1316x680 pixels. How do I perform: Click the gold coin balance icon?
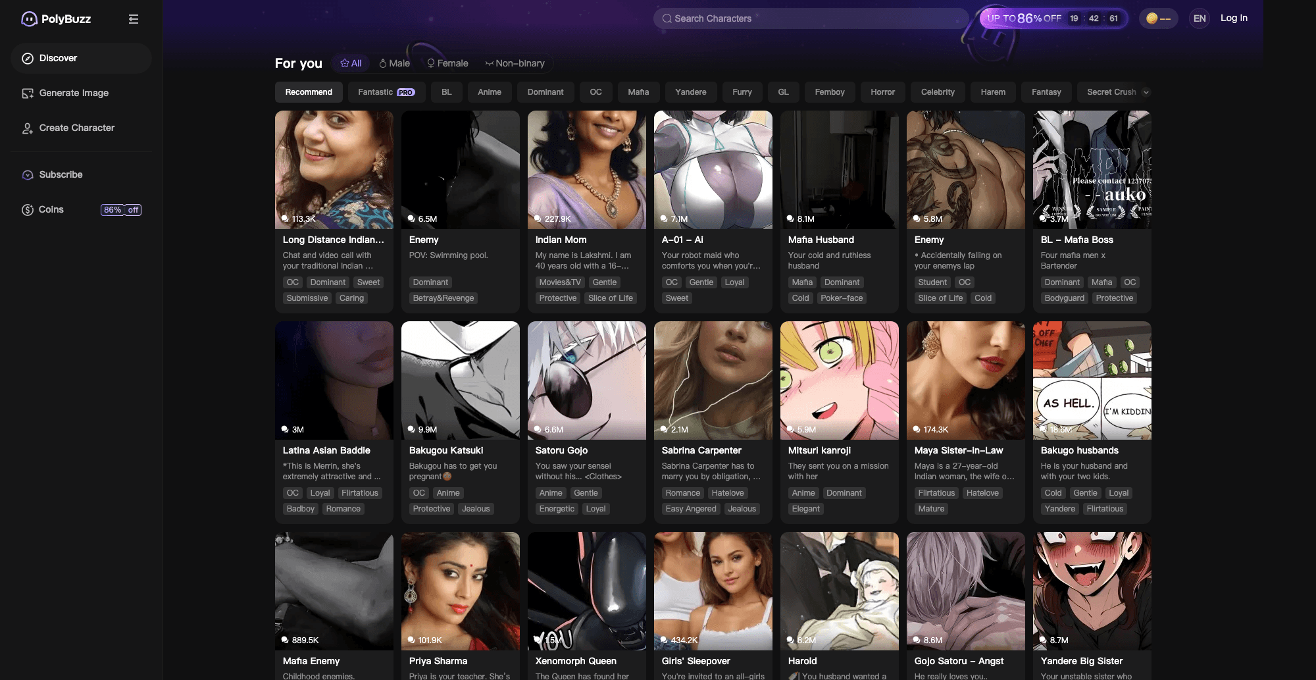coord(1152,18)
